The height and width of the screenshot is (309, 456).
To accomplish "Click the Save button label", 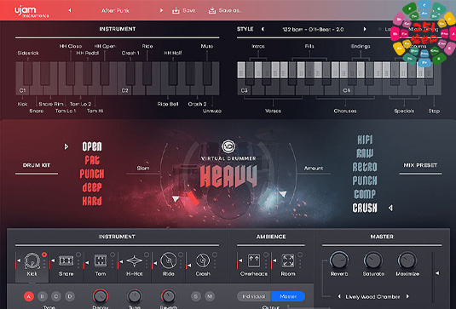I will click(x=189, y=10).
